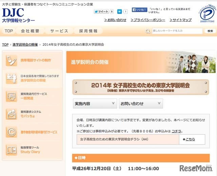Open 携帯電話サイトの制作 sidebar text link
This screenshot has width=217, height=176.
pos(36,60)
